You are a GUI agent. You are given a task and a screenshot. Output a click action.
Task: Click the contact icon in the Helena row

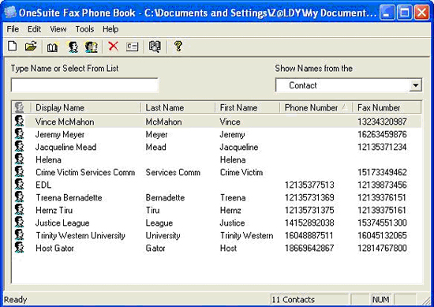pos(19,159)
